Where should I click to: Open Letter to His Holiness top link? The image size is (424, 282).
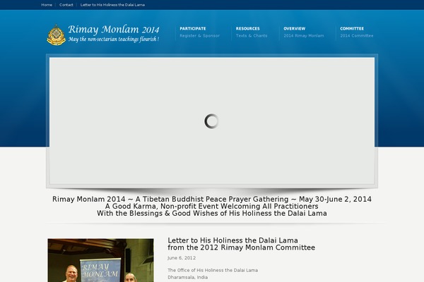point(112,5)
